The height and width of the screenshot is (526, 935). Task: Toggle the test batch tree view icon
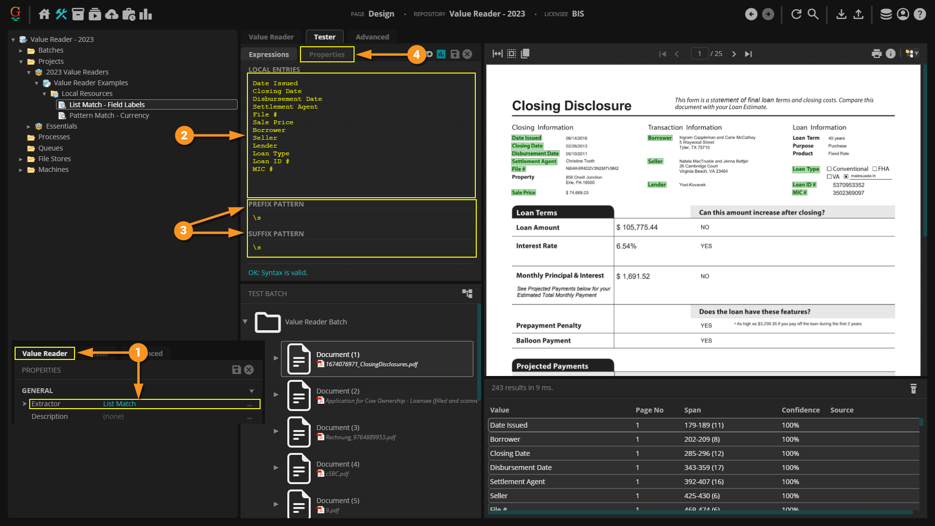pos(467,293)
